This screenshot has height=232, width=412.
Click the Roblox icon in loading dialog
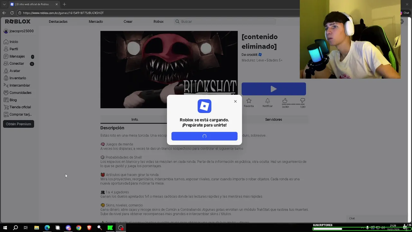pos(204,106)
